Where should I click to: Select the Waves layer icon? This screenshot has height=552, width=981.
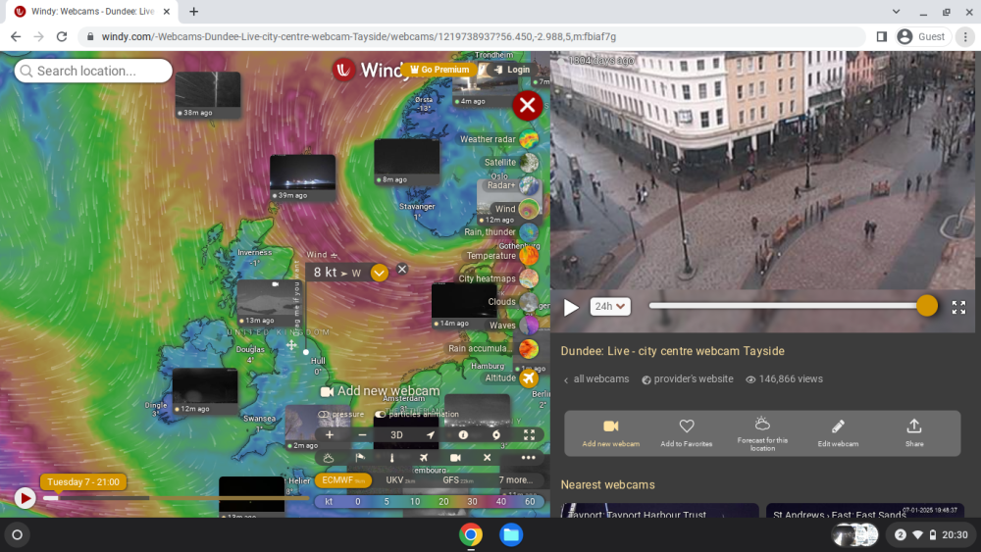pos(529,326)
